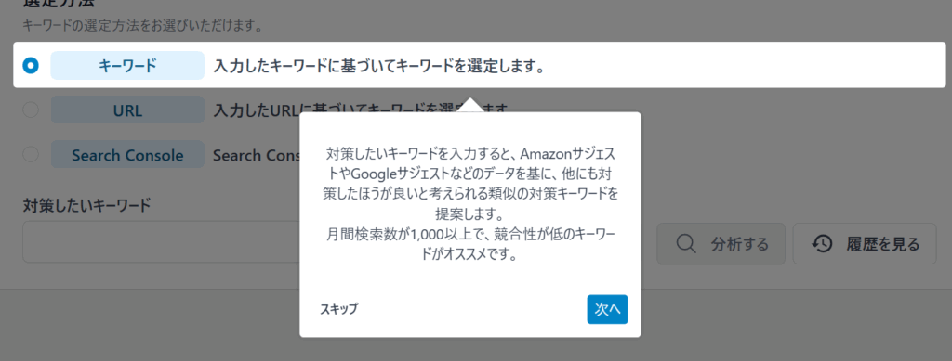This screenshot has width=952, height=361.
Task: Click the URL badge label
Action: (x=127, y=110)
